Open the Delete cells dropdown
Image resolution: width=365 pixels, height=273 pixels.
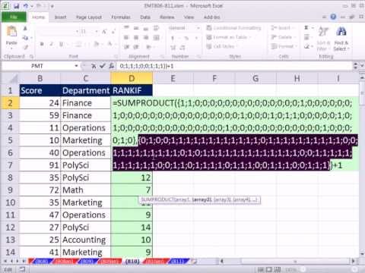point(283,37)
